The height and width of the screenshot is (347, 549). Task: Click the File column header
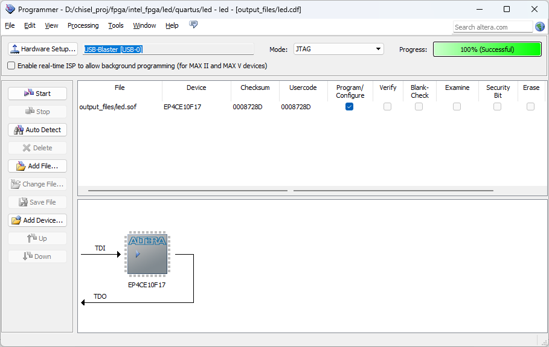tap(120, 88)
